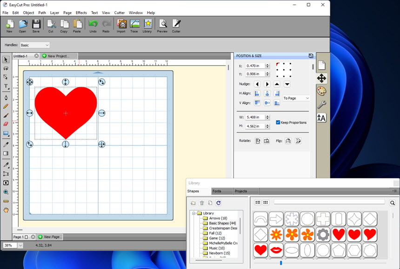Open the Handles Basic dropdown
400x269 pixels.
35,45
